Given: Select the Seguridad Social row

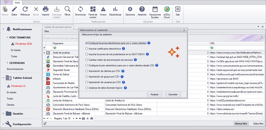Looking at the screenshot, I should click(154, 70).
